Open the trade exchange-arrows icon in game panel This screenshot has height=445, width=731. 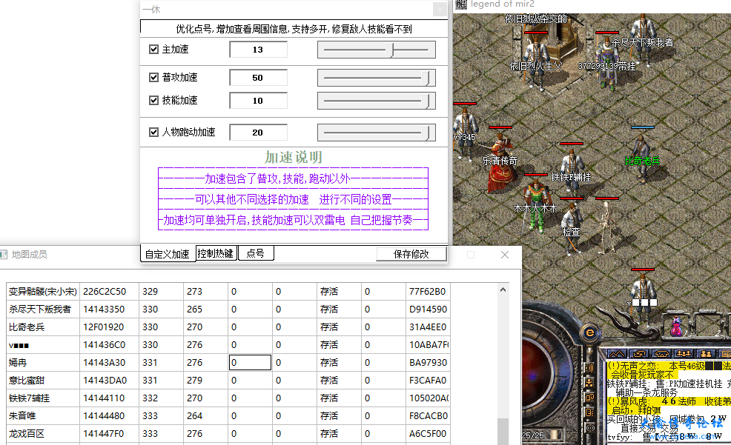coord(640,354)
